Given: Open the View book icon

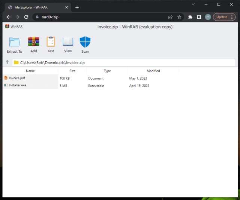Looking at the screenshot, I should 68,41.
